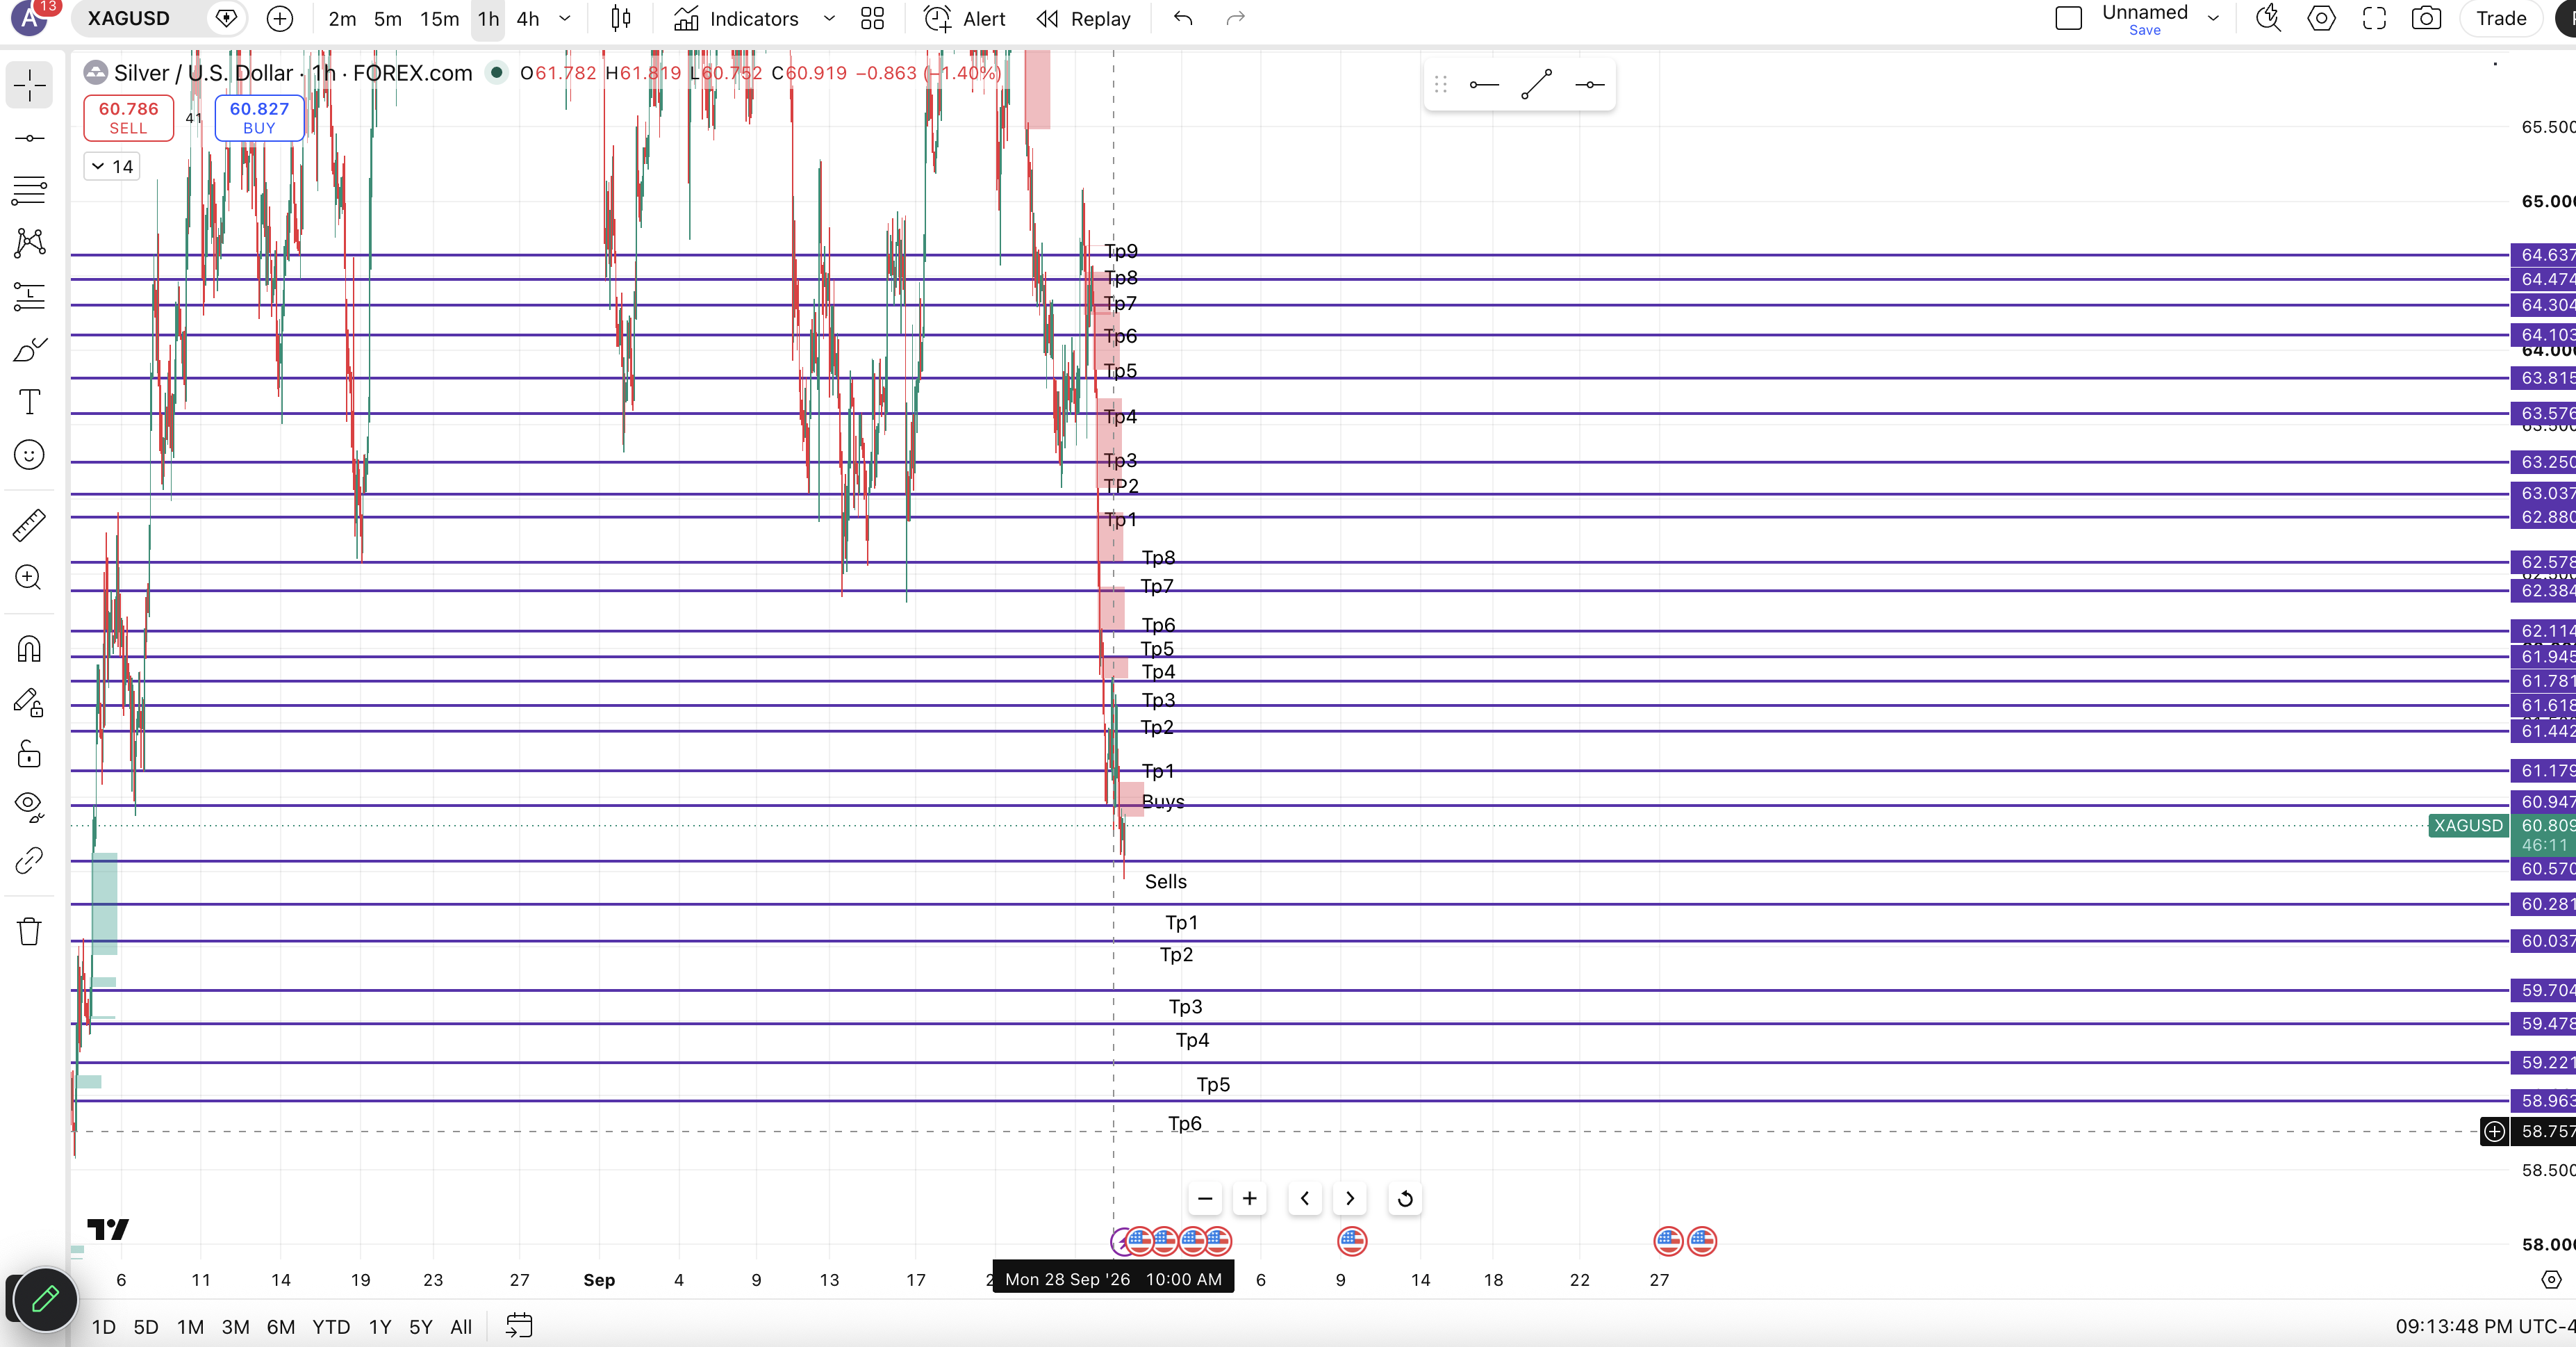This screenshot has width=2576, height=1347.
Task: Open the green pencil drawing button
Action: pos(45,1299)
